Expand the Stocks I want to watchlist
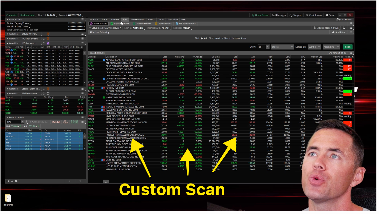 [x=7, y=89]
